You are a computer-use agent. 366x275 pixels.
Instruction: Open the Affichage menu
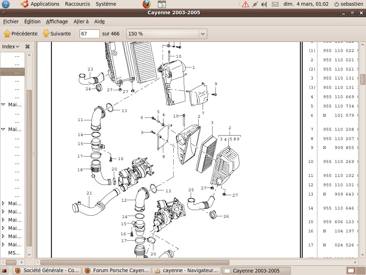click(x=57, y=21)
